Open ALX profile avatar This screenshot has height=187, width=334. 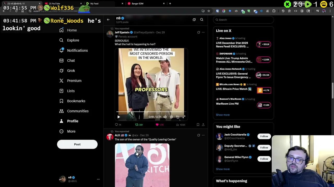pos(110,137)
